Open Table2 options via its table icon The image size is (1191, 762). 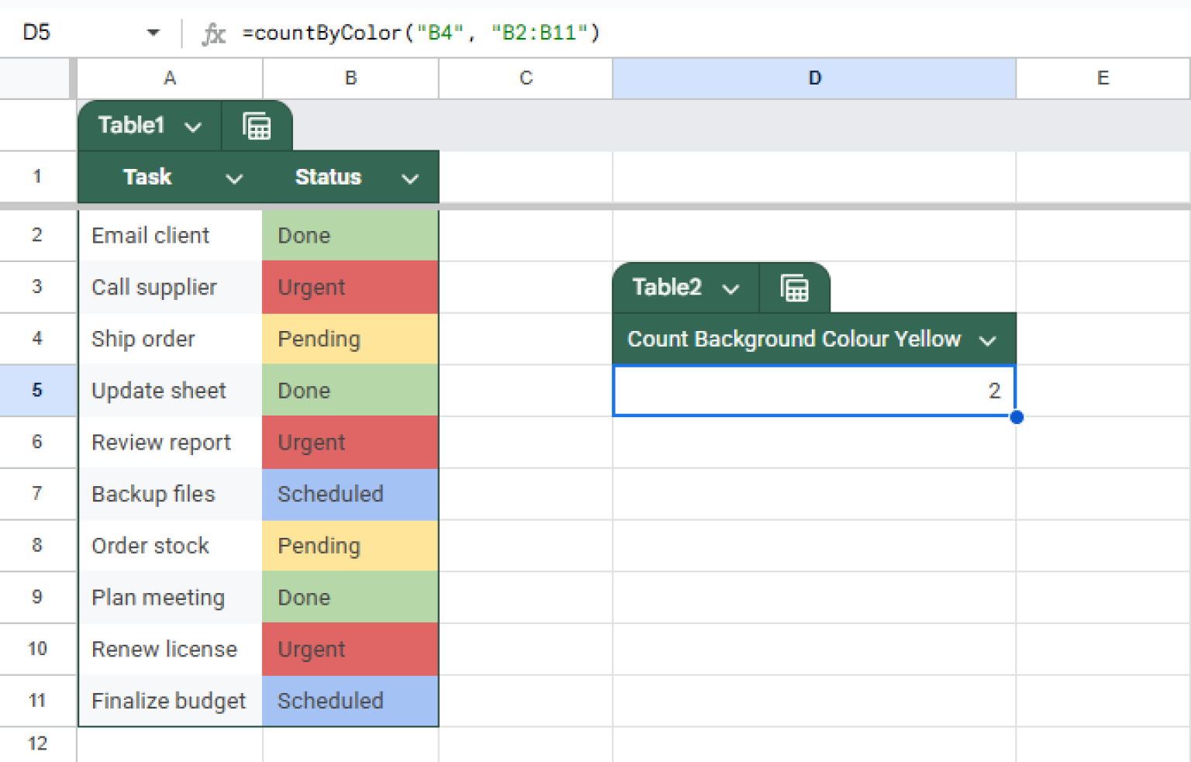795,288
